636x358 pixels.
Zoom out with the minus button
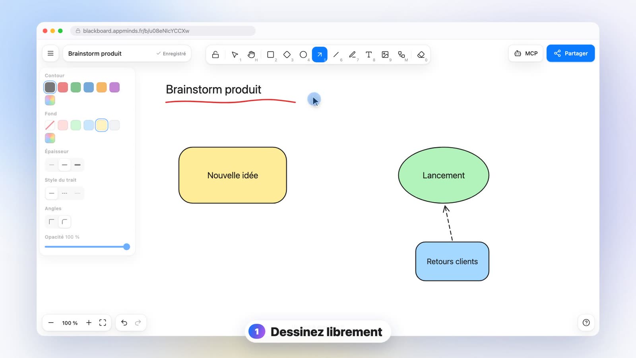pos(51,323)
